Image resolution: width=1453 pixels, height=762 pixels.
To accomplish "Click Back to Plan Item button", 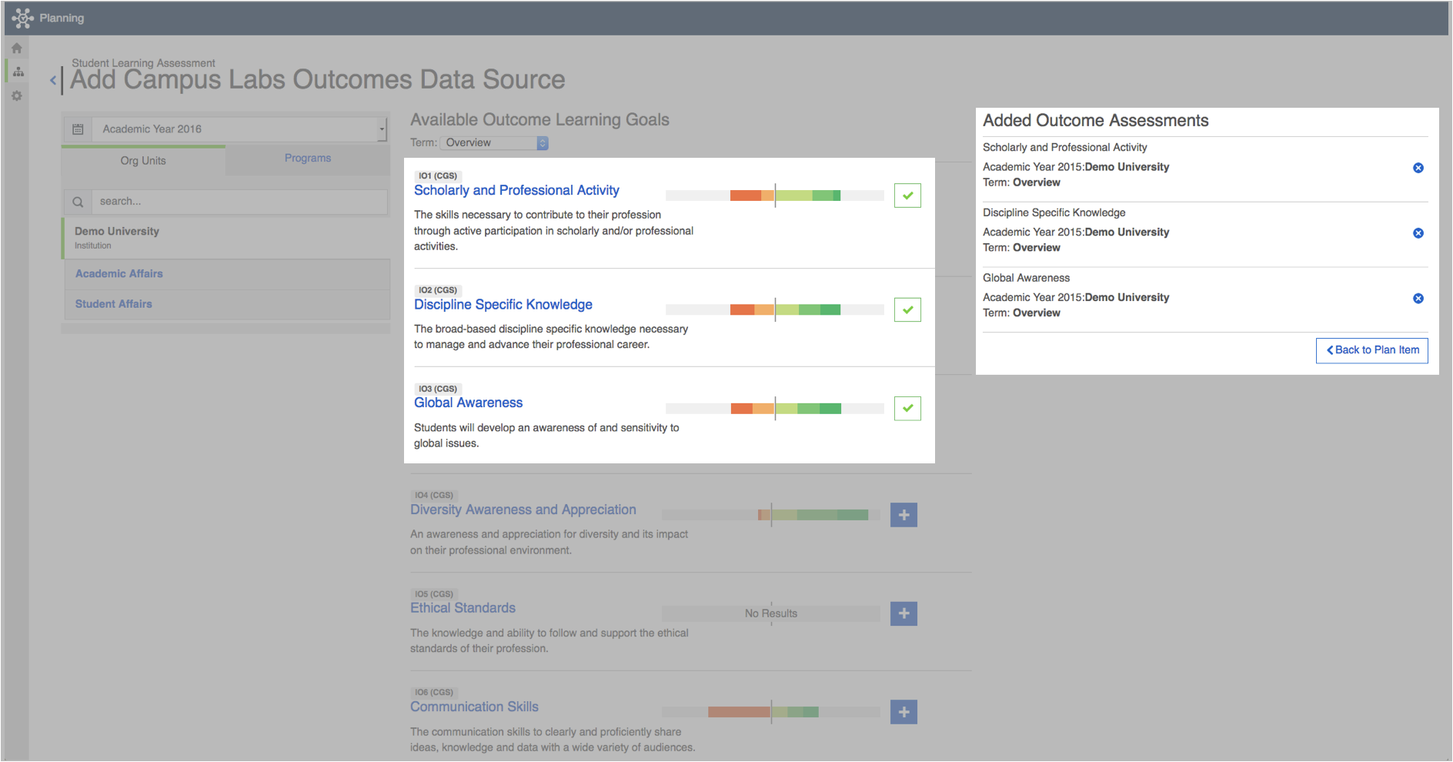I will point(1371,350).
